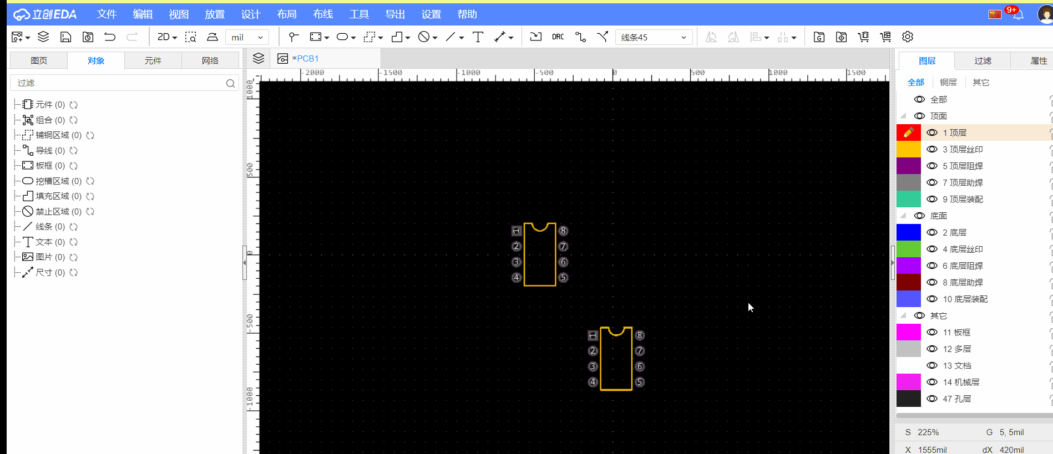Toggle visibility of 3 顶层丝印 layer
1053x454 pixels.
click(932, 149)
